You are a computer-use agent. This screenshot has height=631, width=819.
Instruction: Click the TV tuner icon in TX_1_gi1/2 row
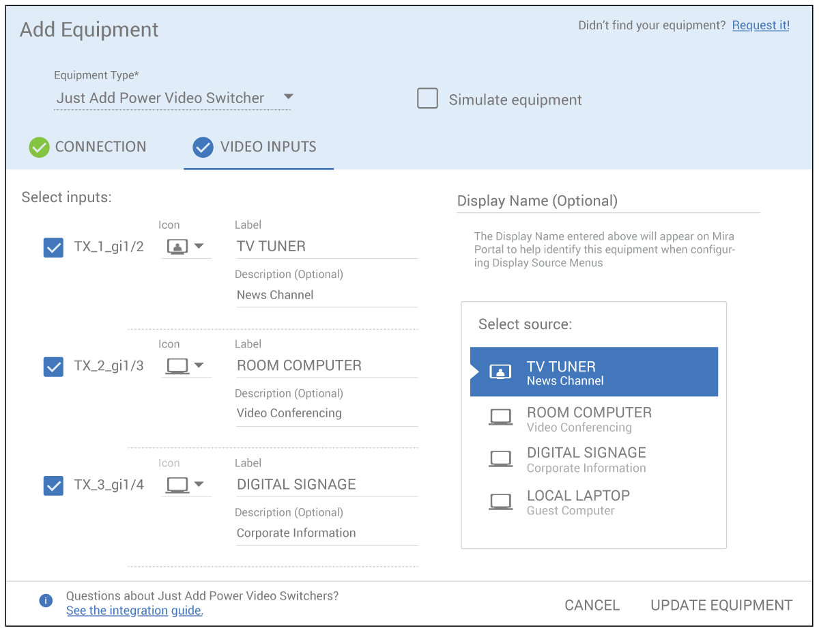point(177,247)
